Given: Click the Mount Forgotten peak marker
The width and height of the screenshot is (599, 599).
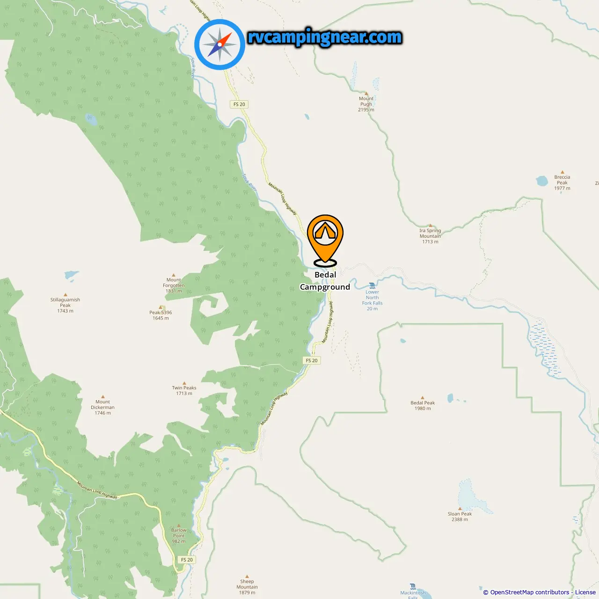Looking at the screenshot, I should (x=174, y=275).
